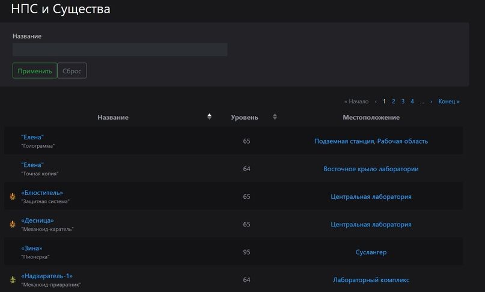This screenshot has height=292, width=485.
Task: Click the НПС и Существа page heading
Action: point(61,9)
